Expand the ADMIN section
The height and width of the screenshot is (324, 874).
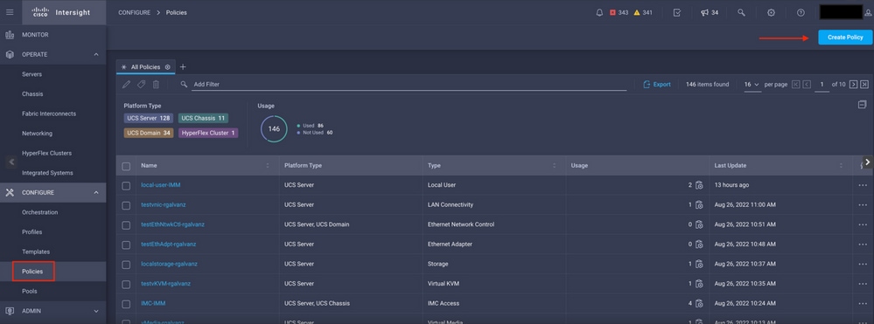[x=96, y=311]
